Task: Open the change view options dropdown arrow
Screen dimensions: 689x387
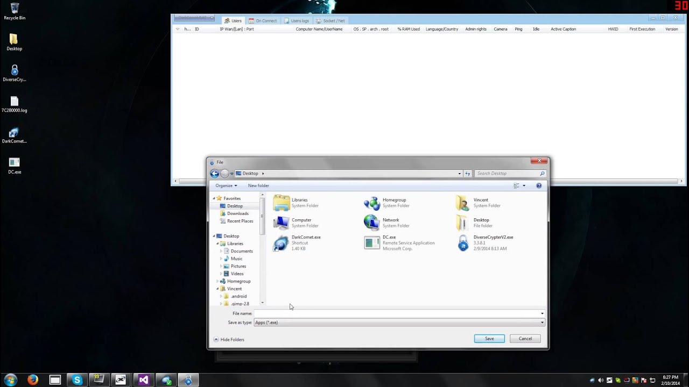Action: (524, 185)
